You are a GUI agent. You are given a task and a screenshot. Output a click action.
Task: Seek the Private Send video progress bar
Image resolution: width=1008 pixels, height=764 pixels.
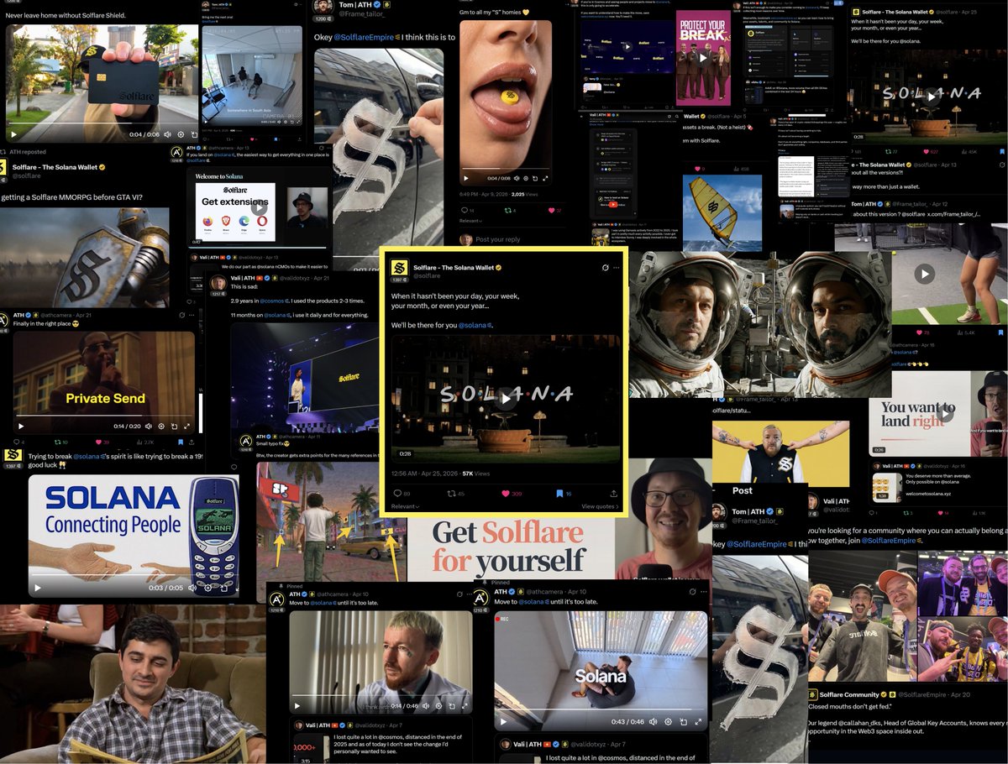106,416
